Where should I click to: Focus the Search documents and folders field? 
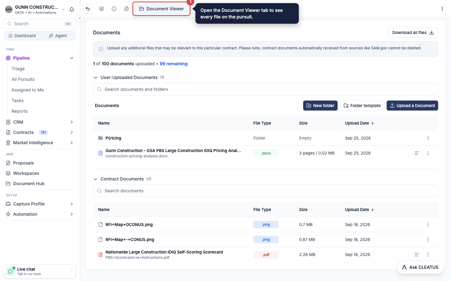pyautogui.click(x=265, y=89)
